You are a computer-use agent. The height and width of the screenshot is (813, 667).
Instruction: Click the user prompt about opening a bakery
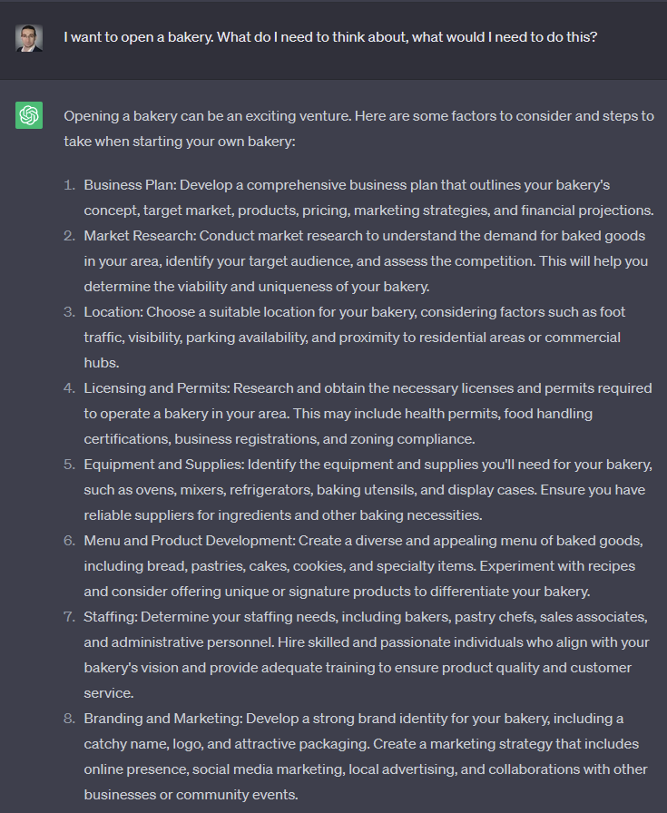click(330, 37)
